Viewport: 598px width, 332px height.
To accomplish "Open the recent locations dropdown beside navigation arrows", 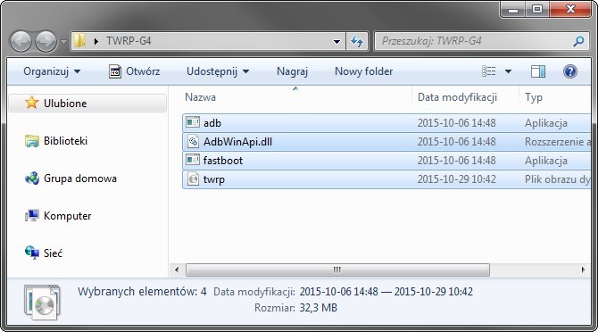I will click(x=63, y=42).
